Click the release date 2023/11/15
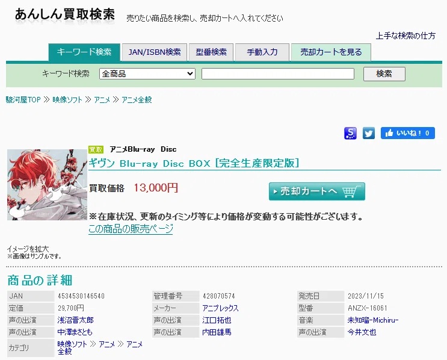The image size is (447, 360). (x=366, y=296)
